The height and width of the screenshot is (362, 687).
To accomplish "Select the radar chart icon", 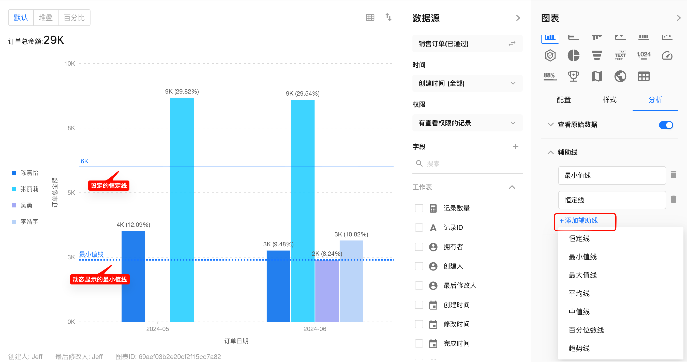I will (550, 55).
